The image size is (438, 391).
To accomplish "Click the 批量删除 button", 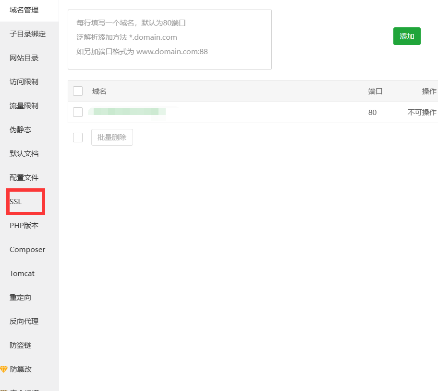I will [x=112, y=138].
